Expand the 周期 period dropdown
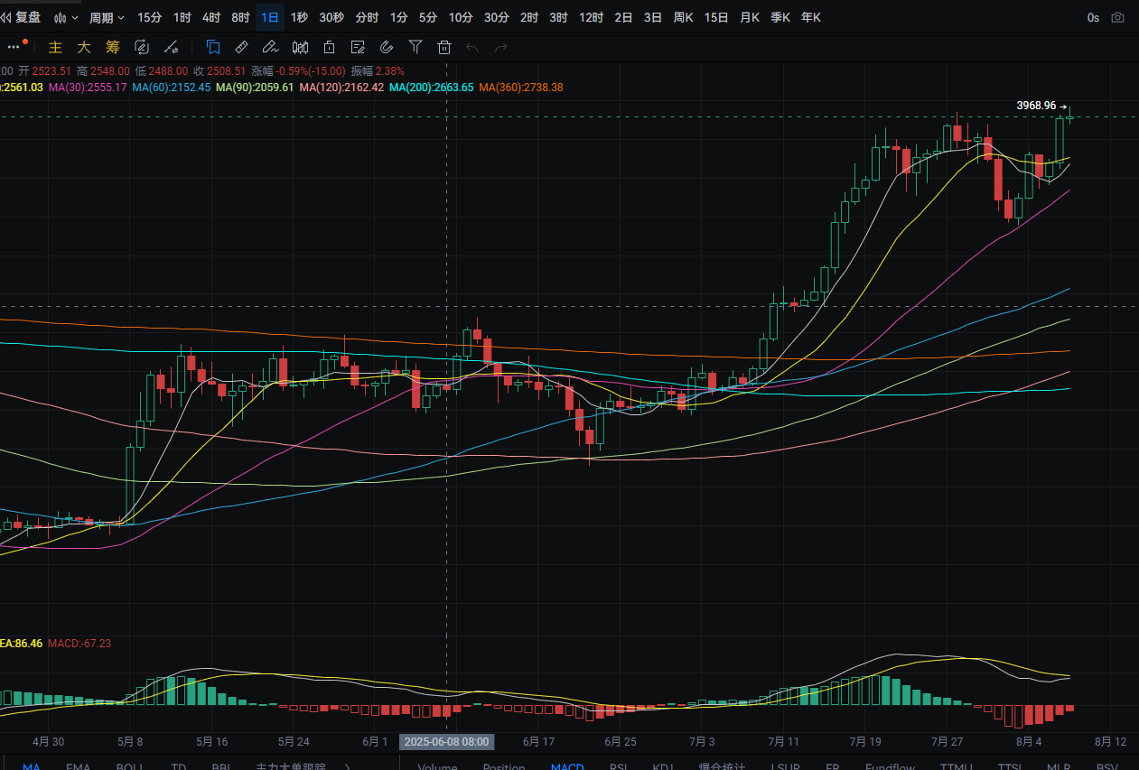 107,17
